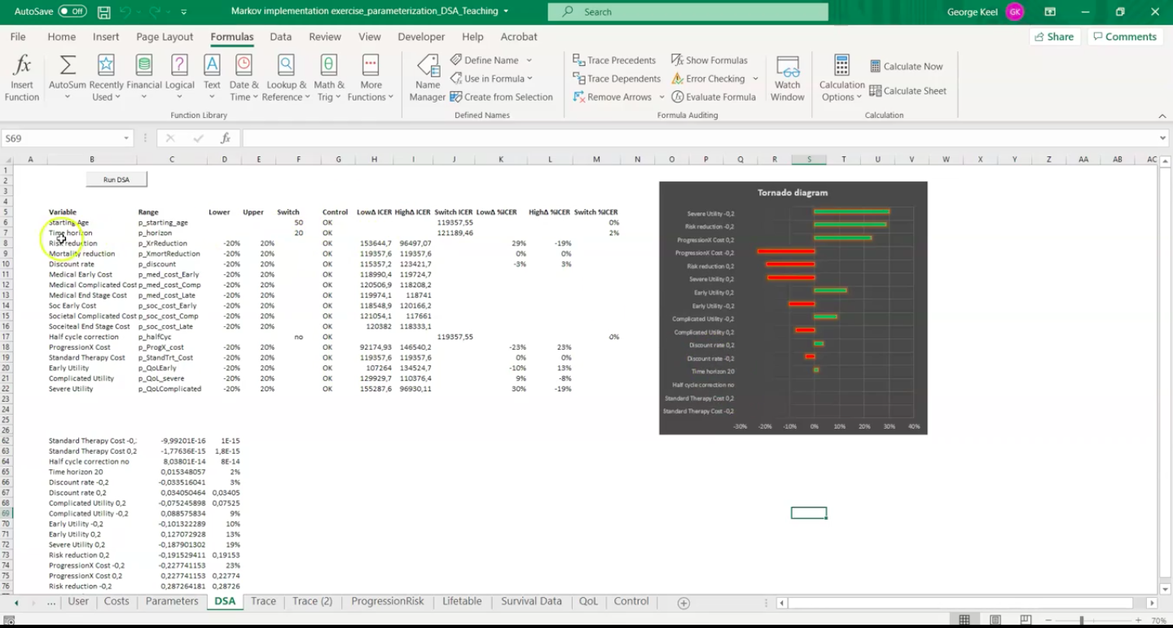This screenshot has height=628, width=1173.
Task: Expand the Define Name dropdown arrow
Action: pos(529,60)
